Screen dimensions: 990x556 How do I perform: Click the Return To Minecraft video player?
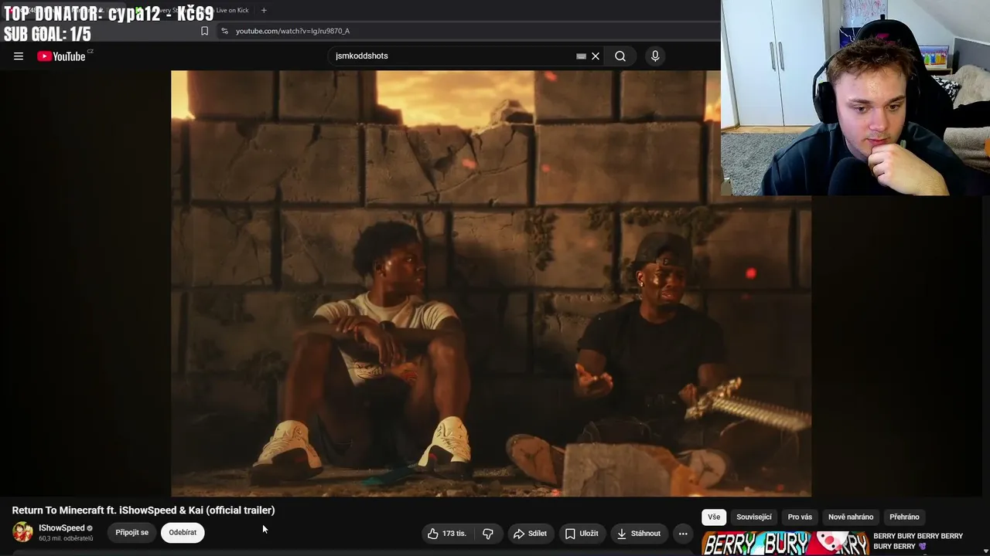pyautogui.click(x=491, y=283)
